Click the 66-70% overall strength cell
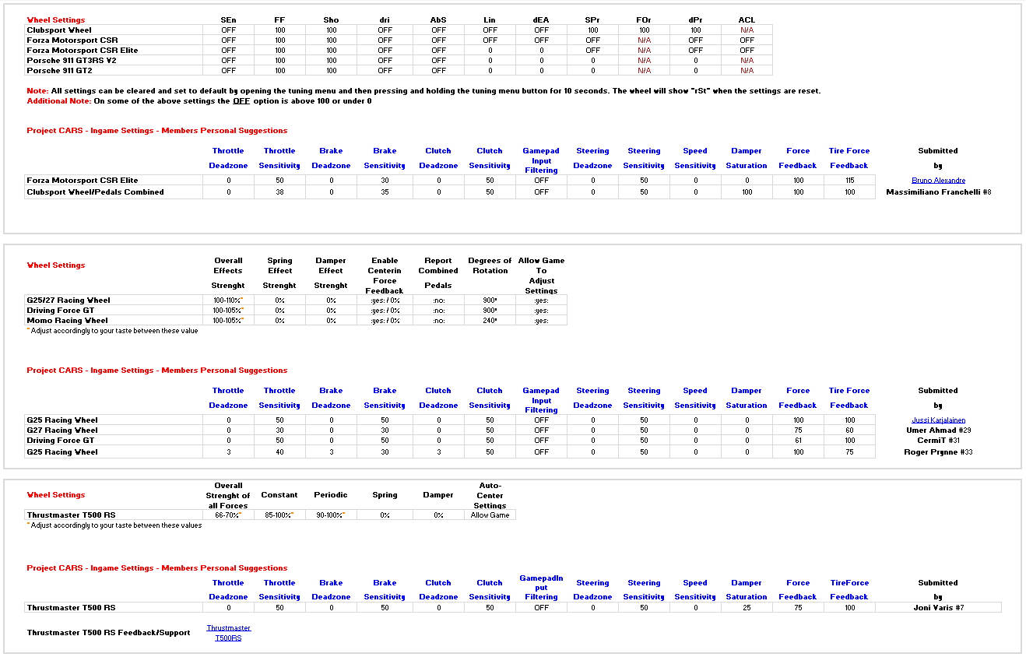The height and width of the screenshot is (657, 1026). click(x=228, y=515)
